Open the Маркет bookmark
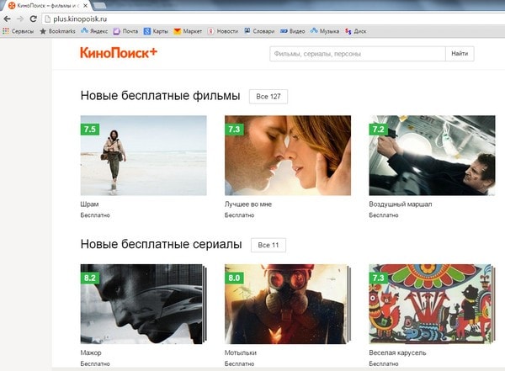The height and width of the screenshot is (371, 505). point(189,31)
